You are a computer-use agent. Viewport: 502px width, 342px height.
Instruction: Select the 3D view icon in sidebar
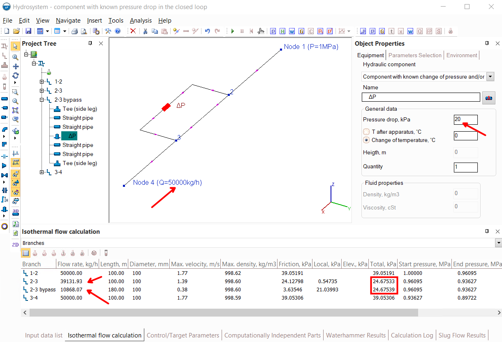[x=16, y=212]
